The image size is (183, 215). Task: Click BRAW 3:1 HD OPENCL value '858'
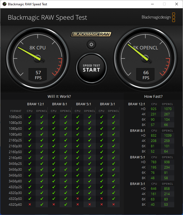click(x=167, y=189)
